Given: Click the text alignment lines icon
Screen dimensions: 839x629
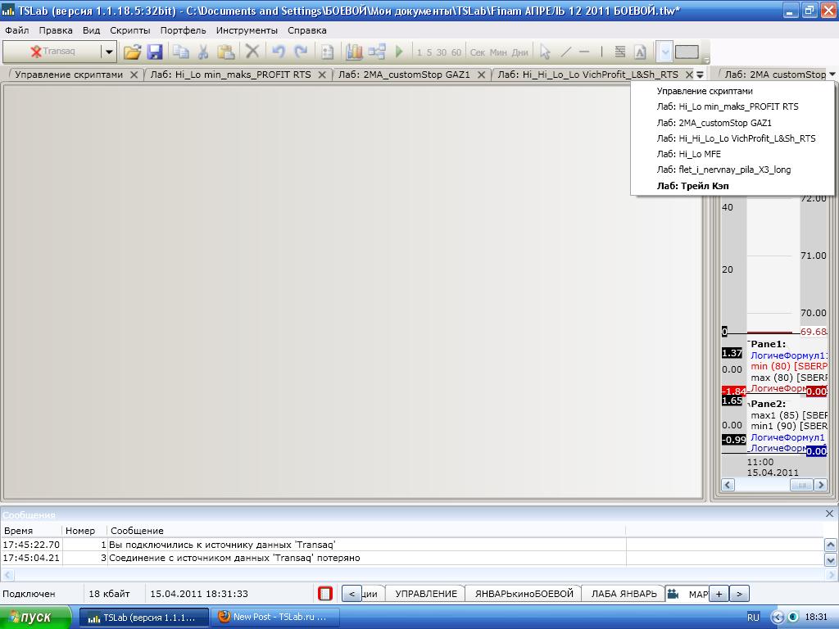Looking at the screenshot, I should point(620,52).
